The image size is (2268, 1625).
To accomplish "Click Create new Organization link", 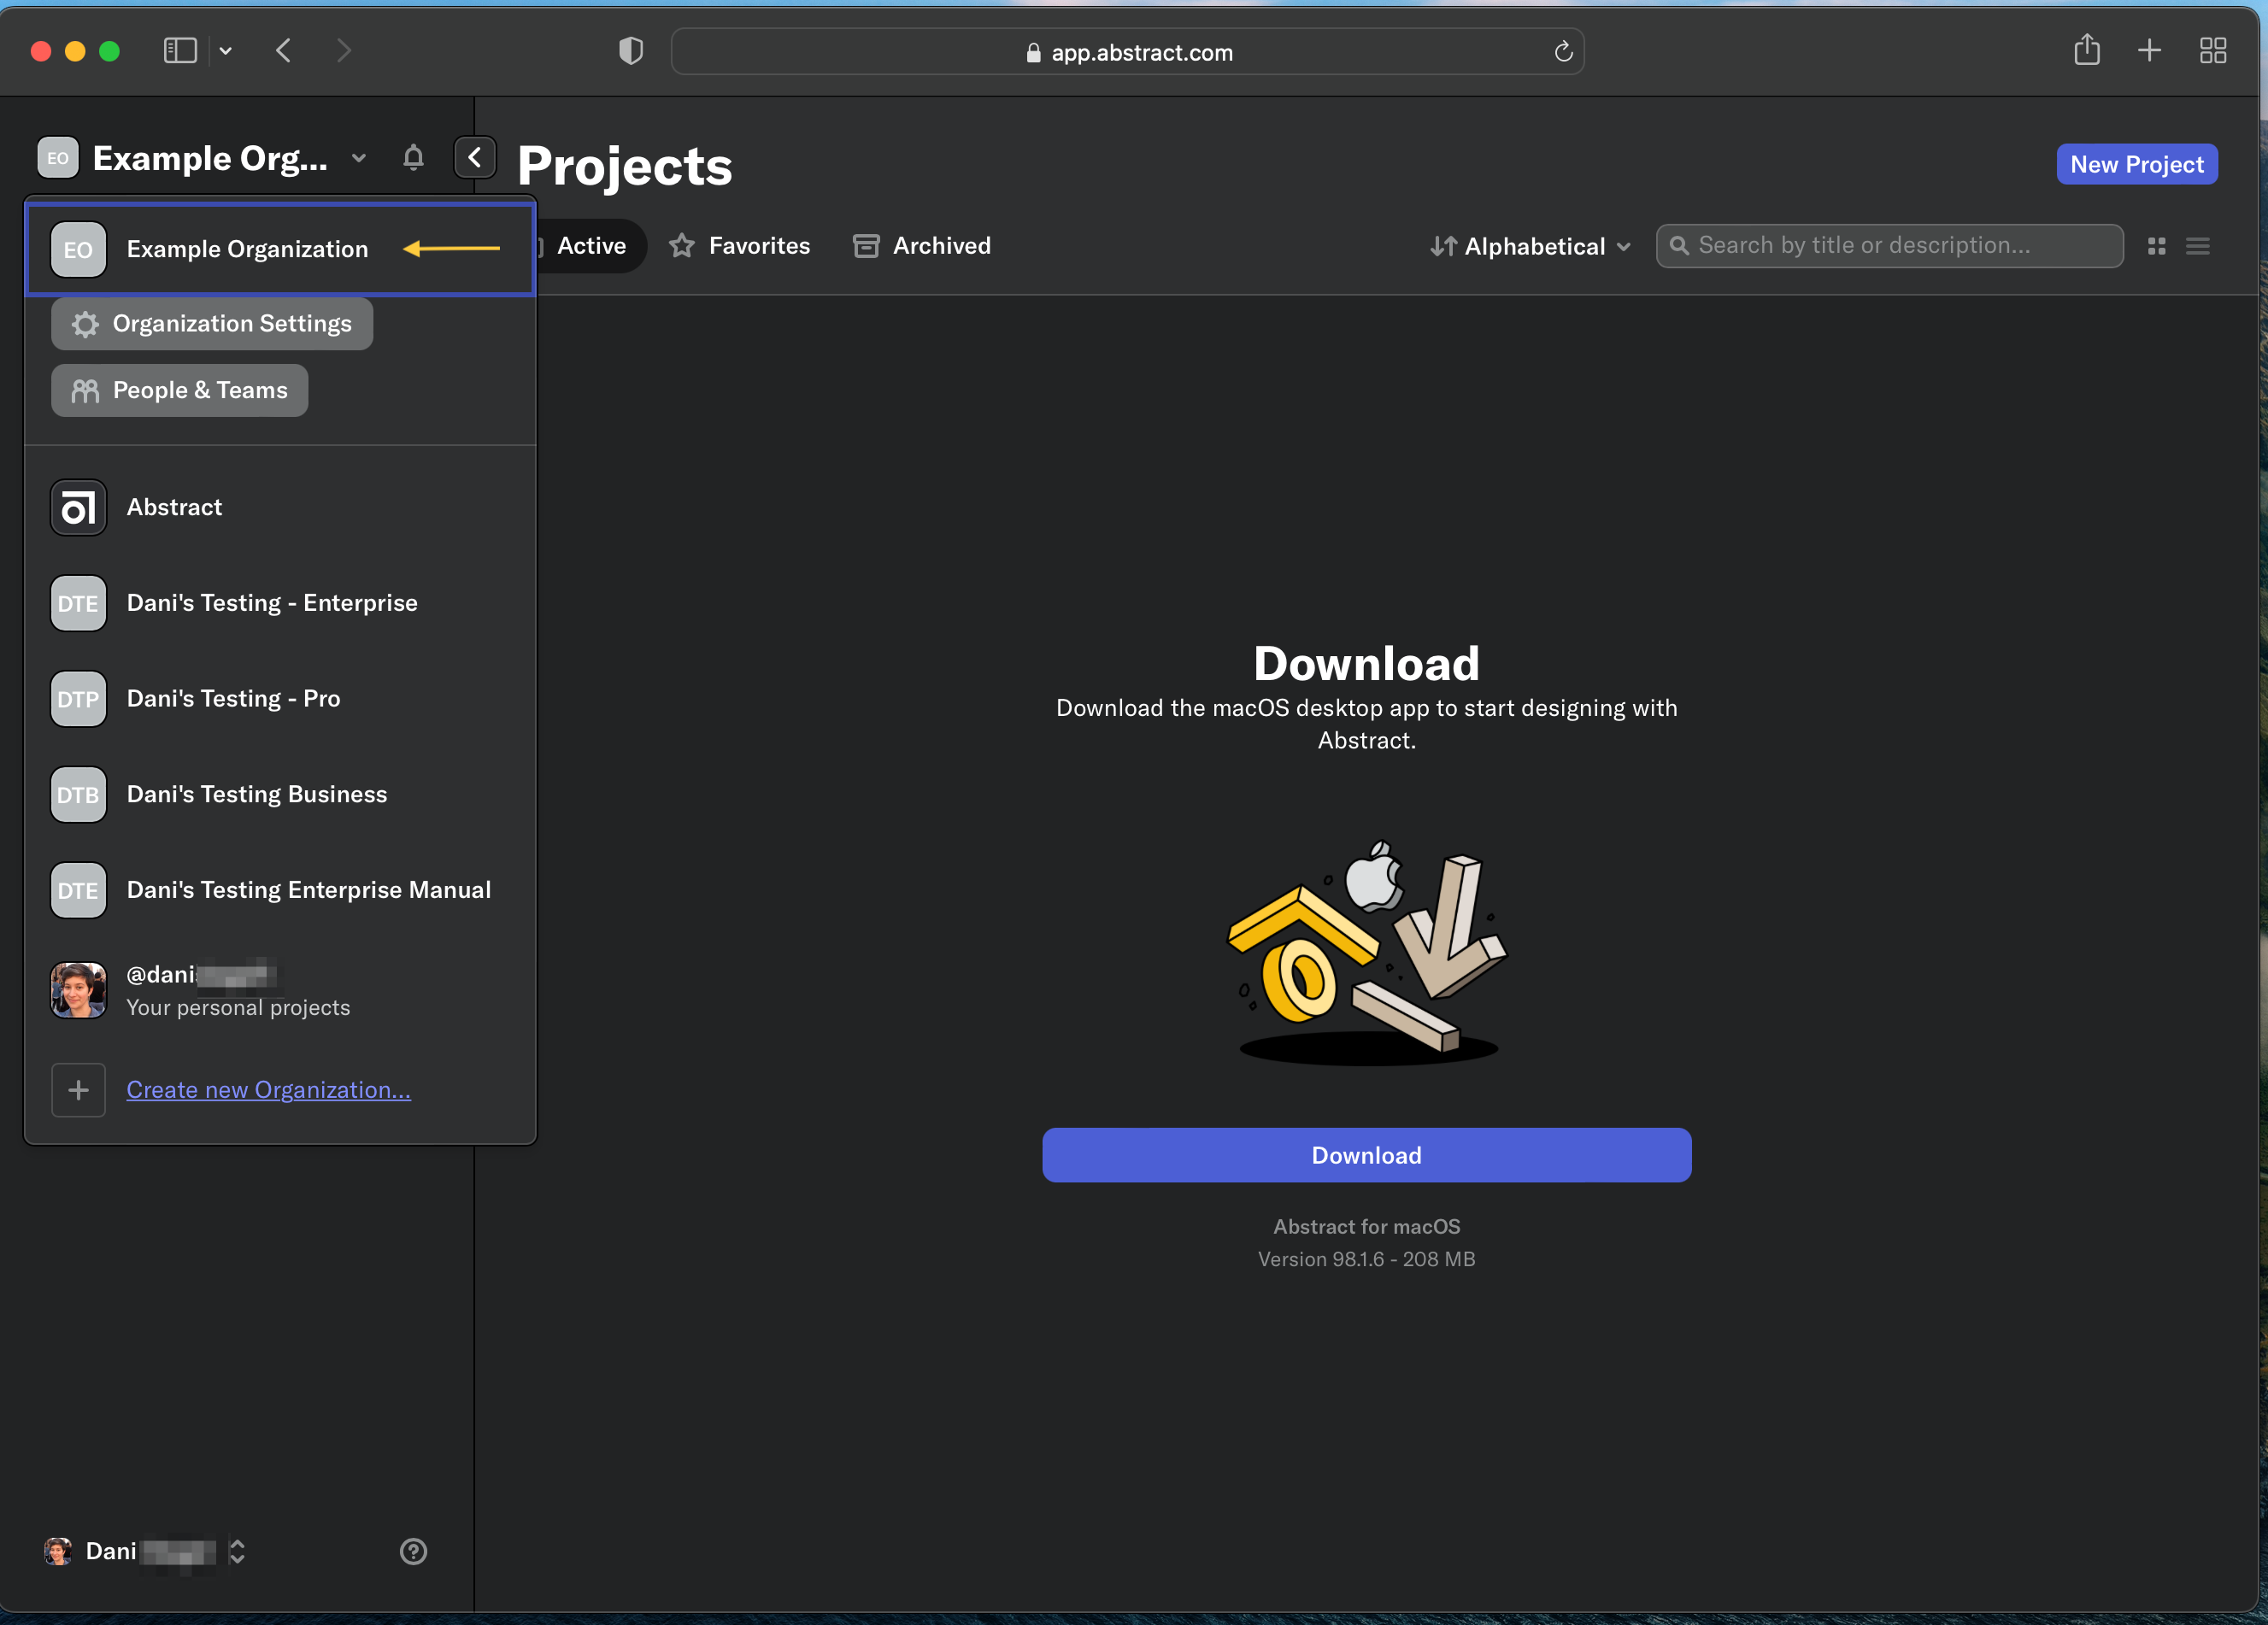I will (268, 1090).
